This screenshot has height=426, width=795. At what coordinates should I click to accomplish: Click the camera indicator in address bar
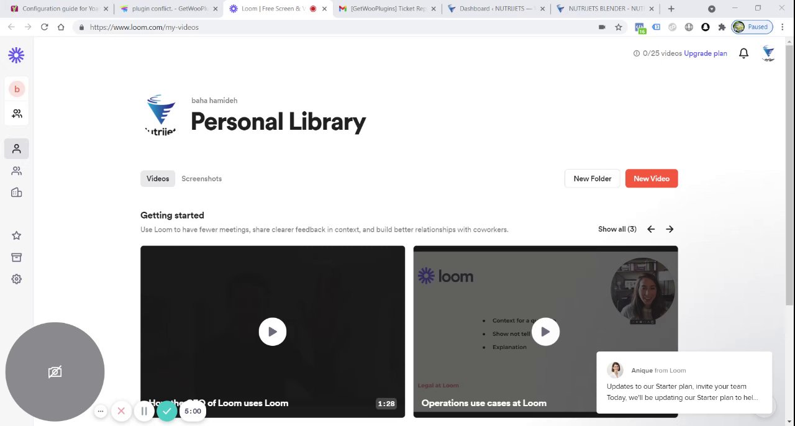pyautogui.click(x=602, y=27)
